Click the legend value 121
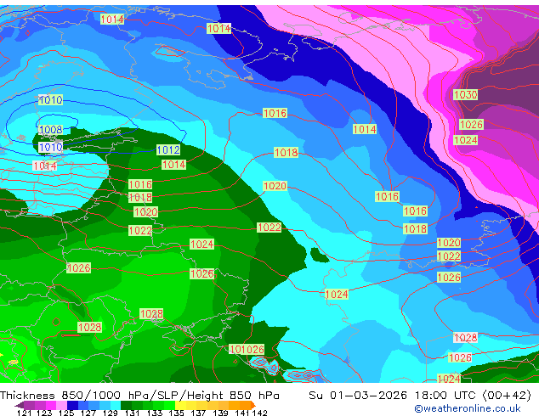The height and width of the screenshot is (416, 539). 25,413
